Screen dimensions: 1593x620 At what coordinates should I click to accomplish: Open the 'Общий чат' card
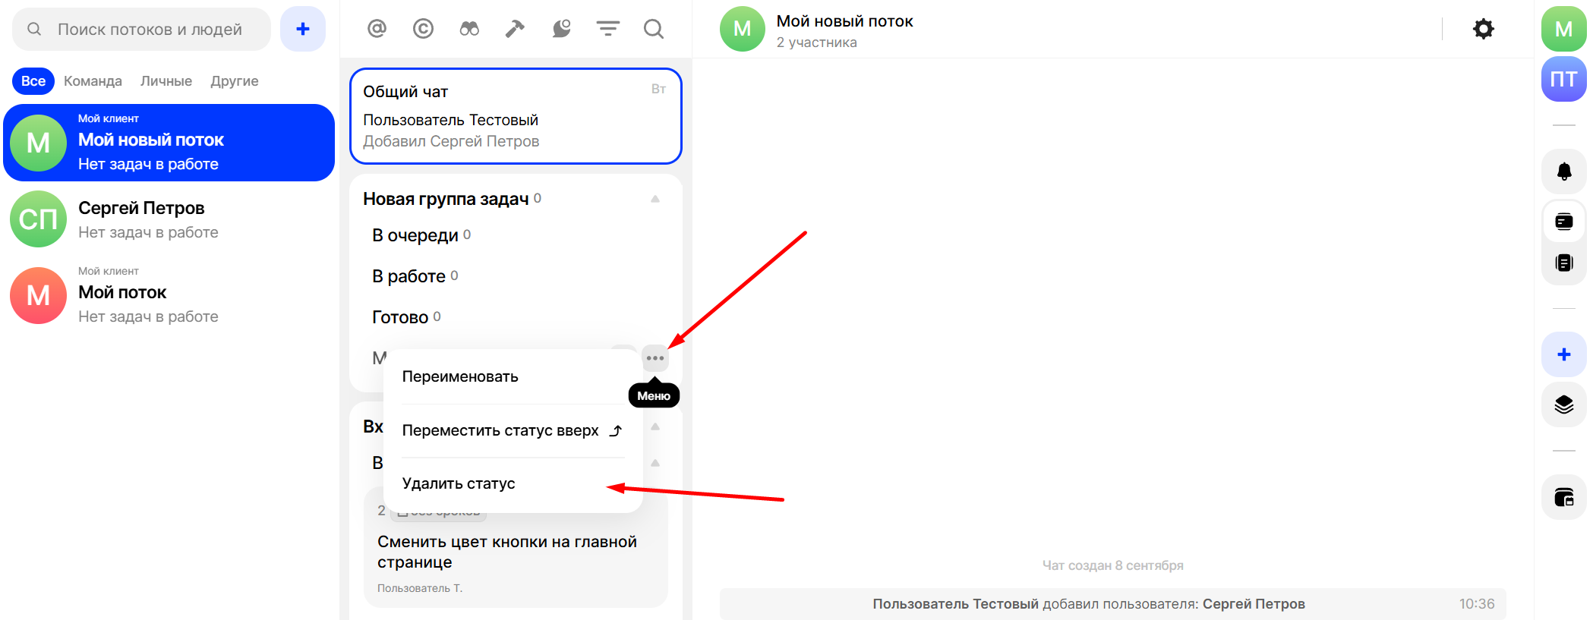[515, 116]
